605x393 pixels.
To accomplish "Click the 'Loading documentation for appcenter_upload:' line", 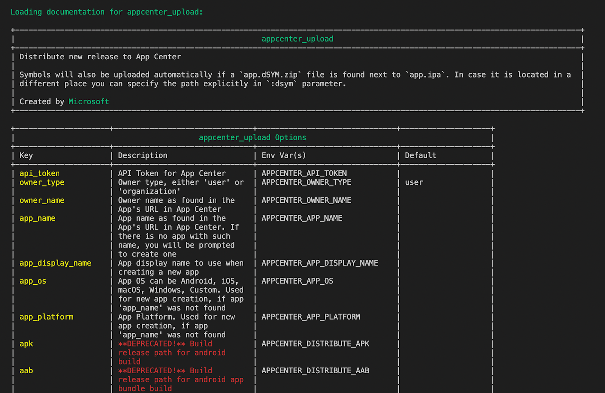I will tap(107, 12).
